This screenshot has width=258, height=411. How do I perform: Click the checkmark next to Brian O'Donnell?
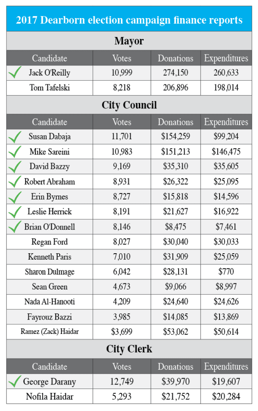point(15,227)
